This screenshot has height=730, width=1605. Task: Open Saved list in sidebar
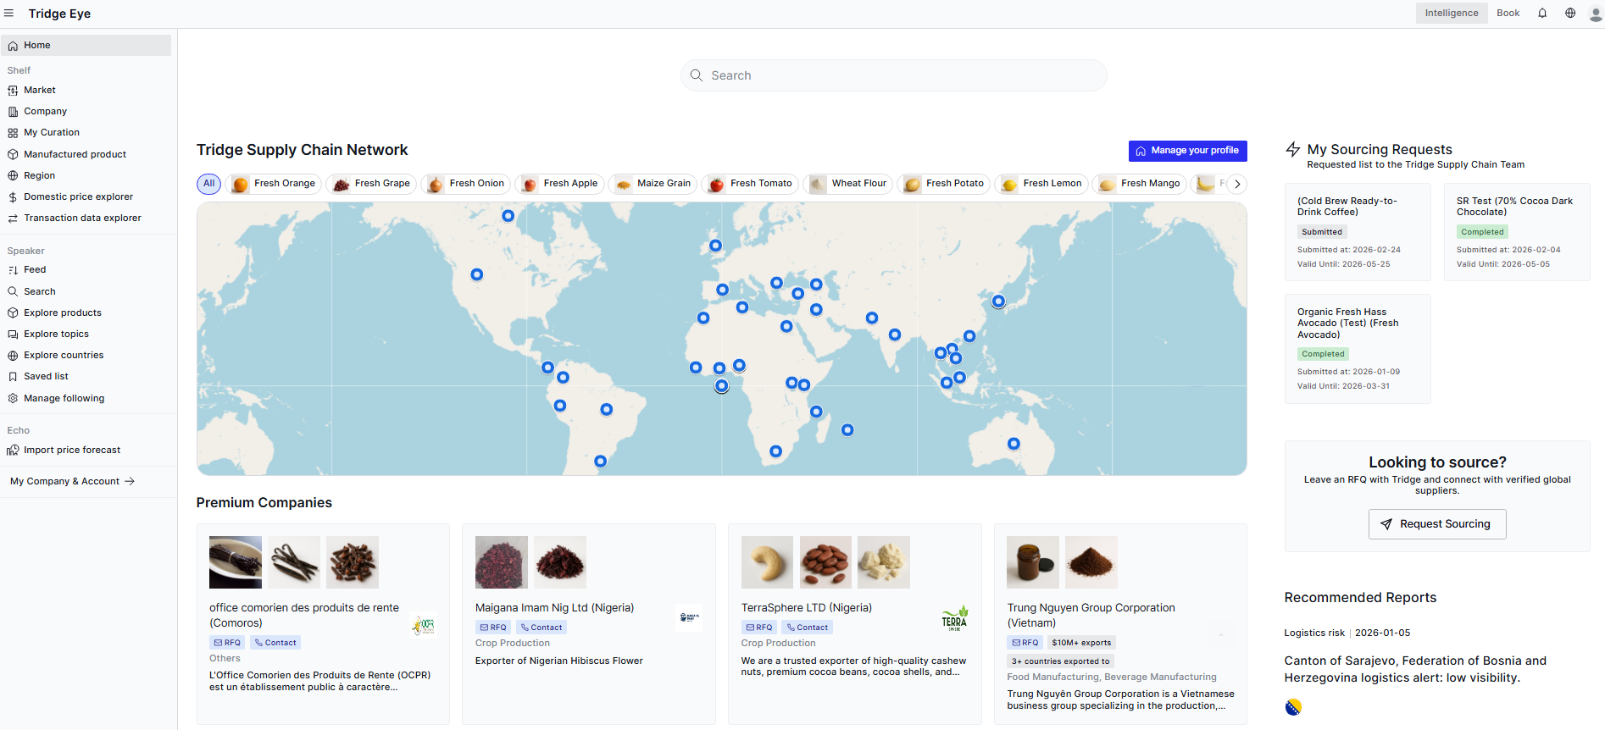(x=46, y=376)
